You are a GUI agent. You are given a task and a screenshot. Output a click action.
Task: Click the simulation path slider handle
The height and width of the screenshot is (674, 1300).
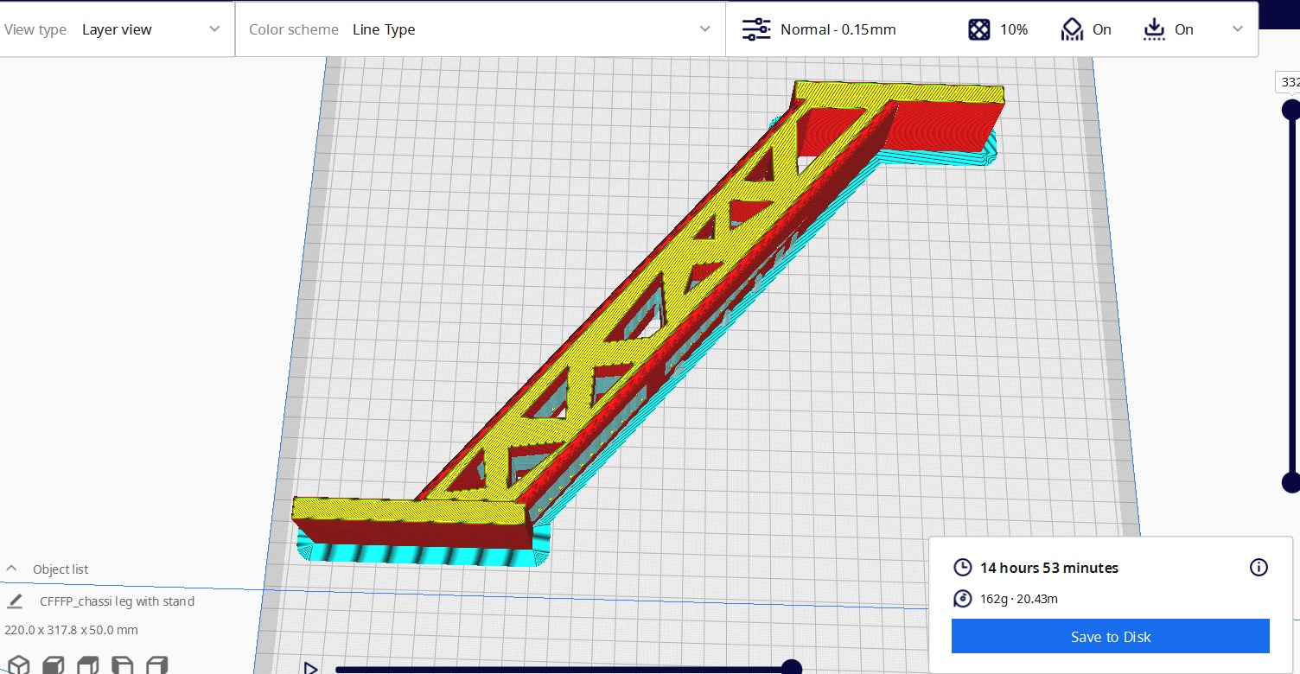(x=791, y=667)
